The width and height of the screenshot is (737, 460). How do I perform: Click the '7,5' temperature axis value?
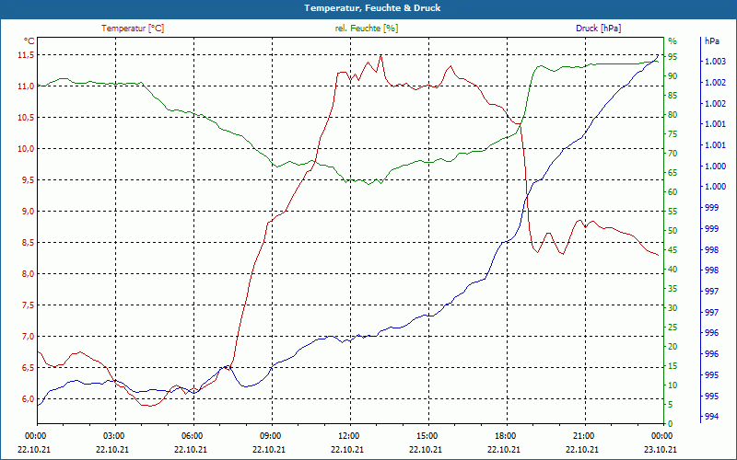(x=28, y=305)
